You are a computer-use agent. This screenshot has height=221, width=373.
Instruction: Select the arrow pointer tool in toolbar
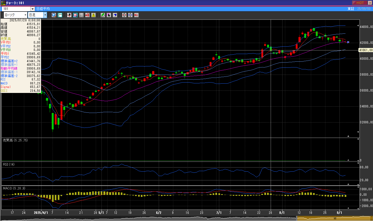(x=109, y=15)
